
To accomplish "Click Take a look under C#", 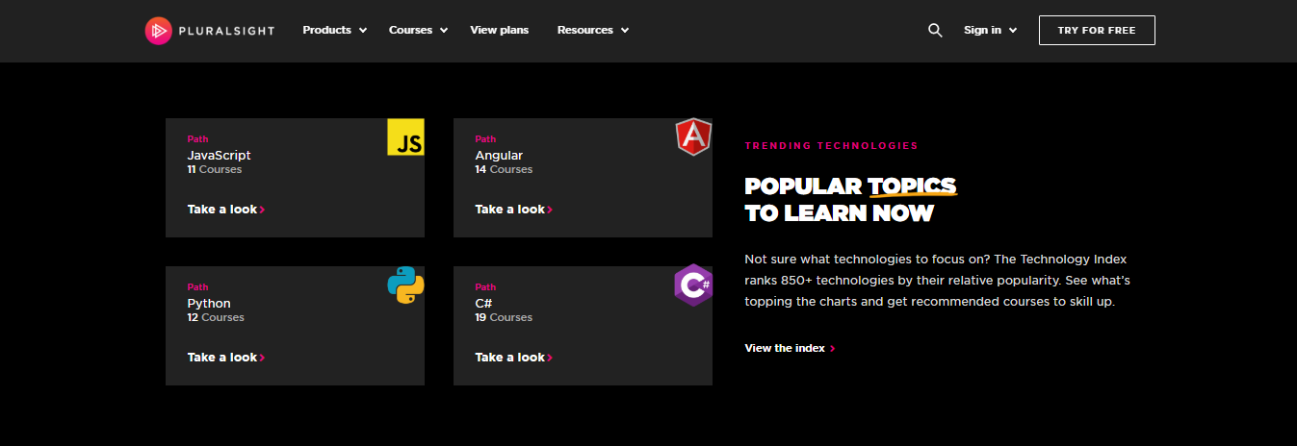I will pos(510,357).
